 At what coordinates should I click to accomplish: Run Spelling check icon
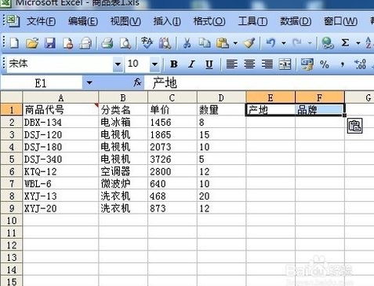[x=147, y=42]
